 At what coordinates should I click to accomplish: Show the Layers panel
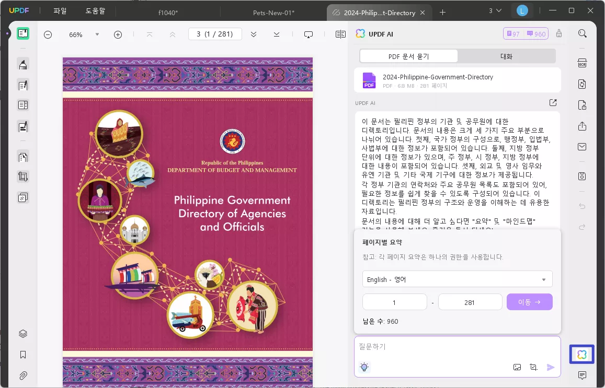coord(23,334)
